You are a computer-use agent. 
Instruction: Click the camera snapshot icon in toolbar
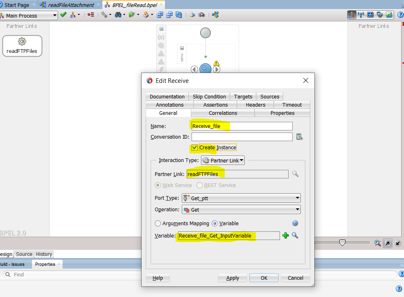point(202,15)
